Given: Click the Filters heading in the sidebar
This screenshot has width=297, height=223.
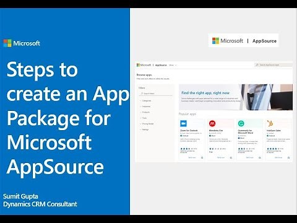Looking at the screenshot, I should [x=142, y=88].
